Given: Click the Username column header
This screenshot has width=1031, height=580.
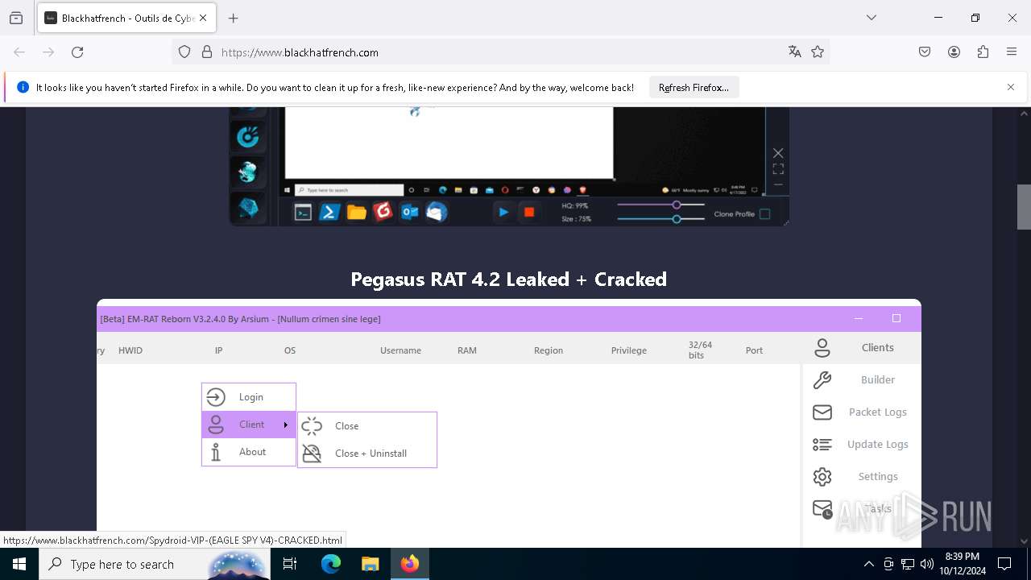Looking at the screenshot, I should tap(400, 350).
